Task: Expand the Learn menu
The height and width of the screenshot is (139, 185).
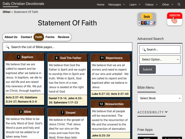Action: coord(135,5)
